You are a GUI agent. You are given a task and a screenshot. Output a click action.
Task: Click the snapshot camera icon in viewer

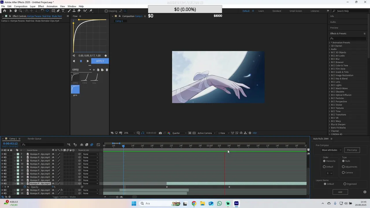point(160,133)
